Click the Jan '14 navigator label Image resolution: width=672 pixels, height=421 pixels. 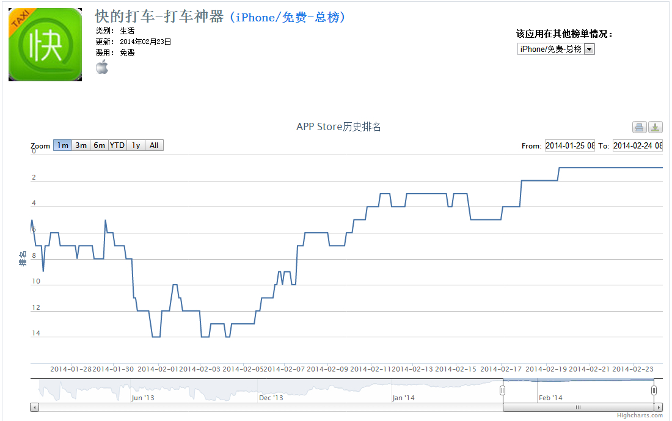(x=403, y=398)
